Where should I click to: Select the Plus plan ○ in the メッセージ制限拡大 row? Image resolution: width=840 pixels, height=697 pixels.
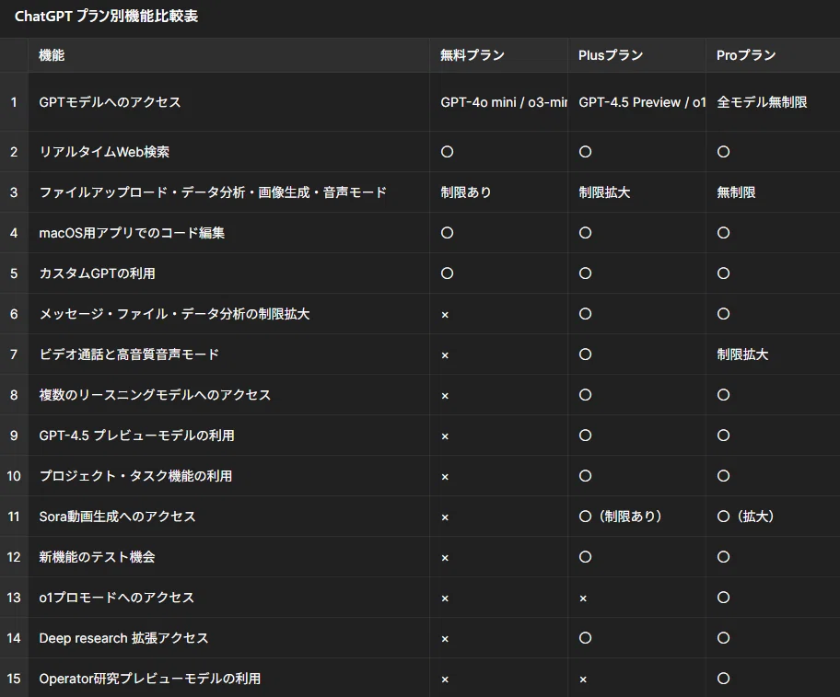pyautogui.click(x=585, y=314)
